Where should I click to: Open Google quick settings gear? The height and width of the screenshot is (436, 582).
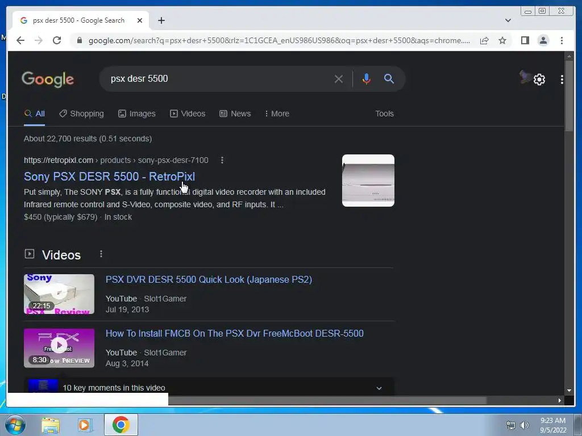pos(539,79)
